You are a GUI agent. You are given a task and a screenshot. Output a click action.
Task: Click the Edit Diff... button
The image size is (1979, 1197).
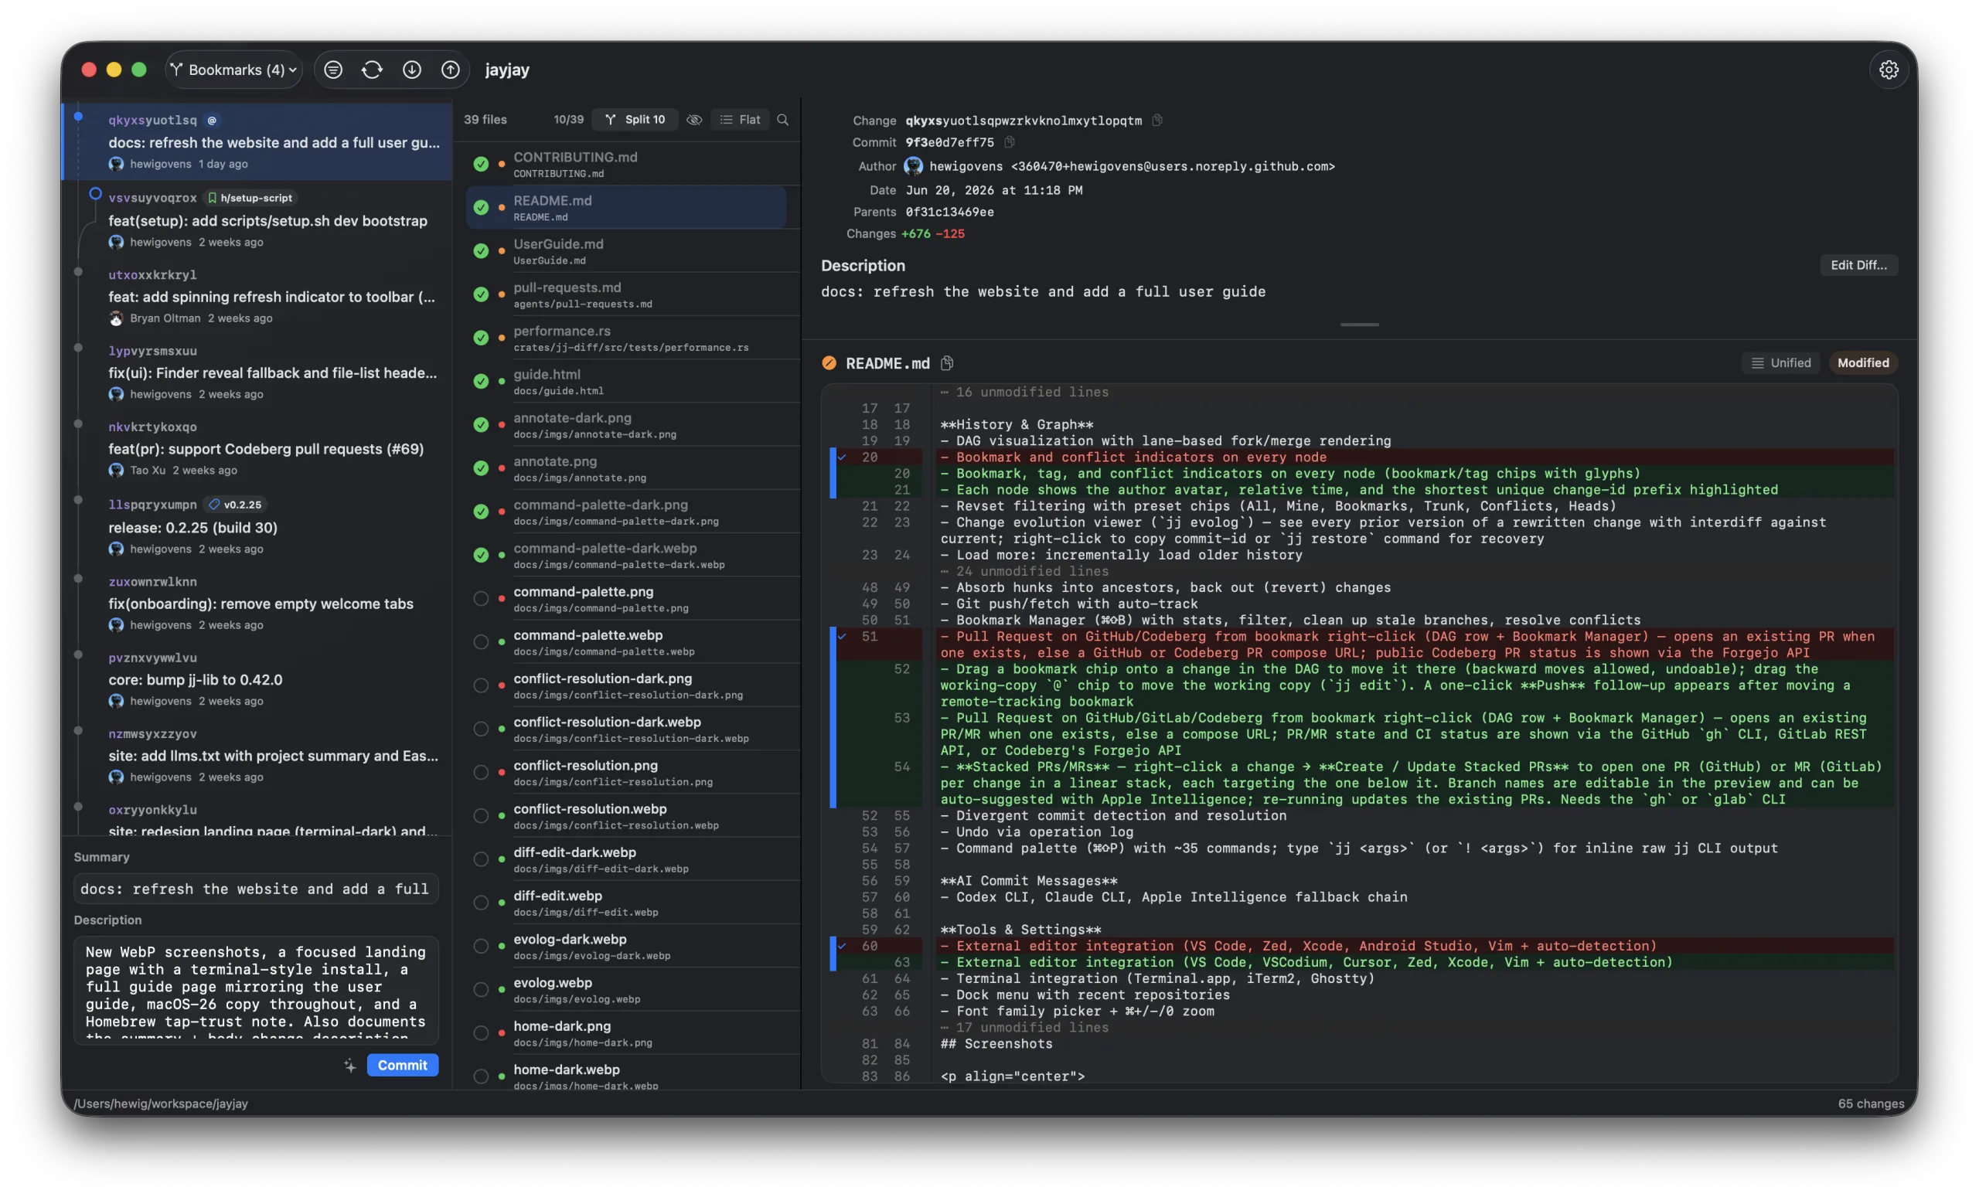click(x=1858, y=265)
